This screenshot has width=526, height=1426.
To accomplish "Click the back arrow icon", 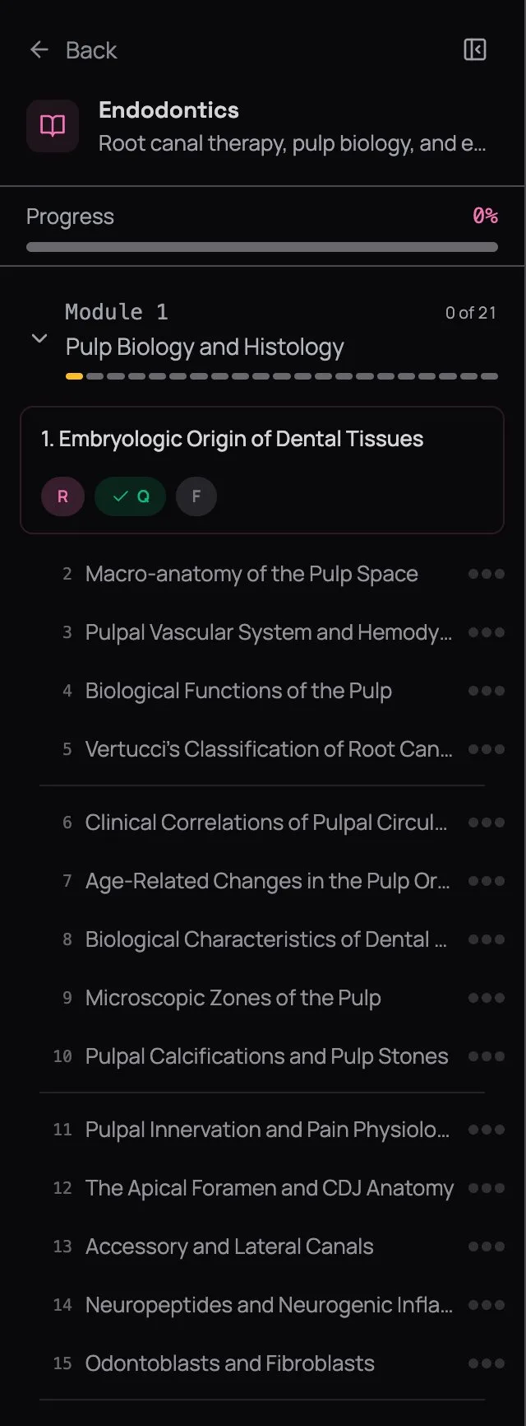I will [x=39, y=50].
